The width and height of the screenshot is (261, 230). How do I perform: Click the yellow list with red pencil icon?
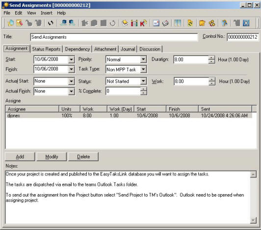point(20,23)
